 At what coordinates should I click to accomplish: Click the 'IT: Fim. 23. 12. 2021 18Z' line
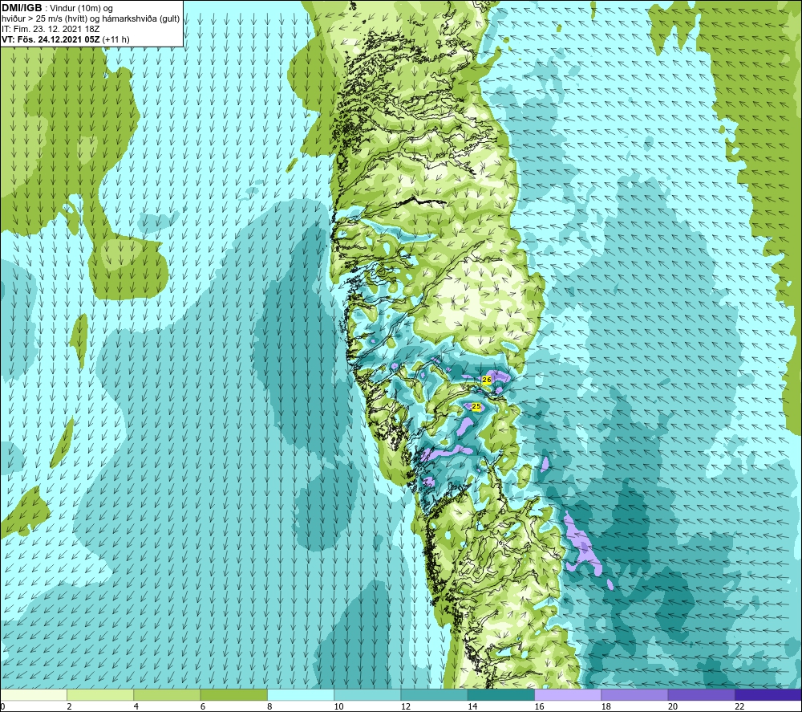pyautogui.click(x=51, y=29)
